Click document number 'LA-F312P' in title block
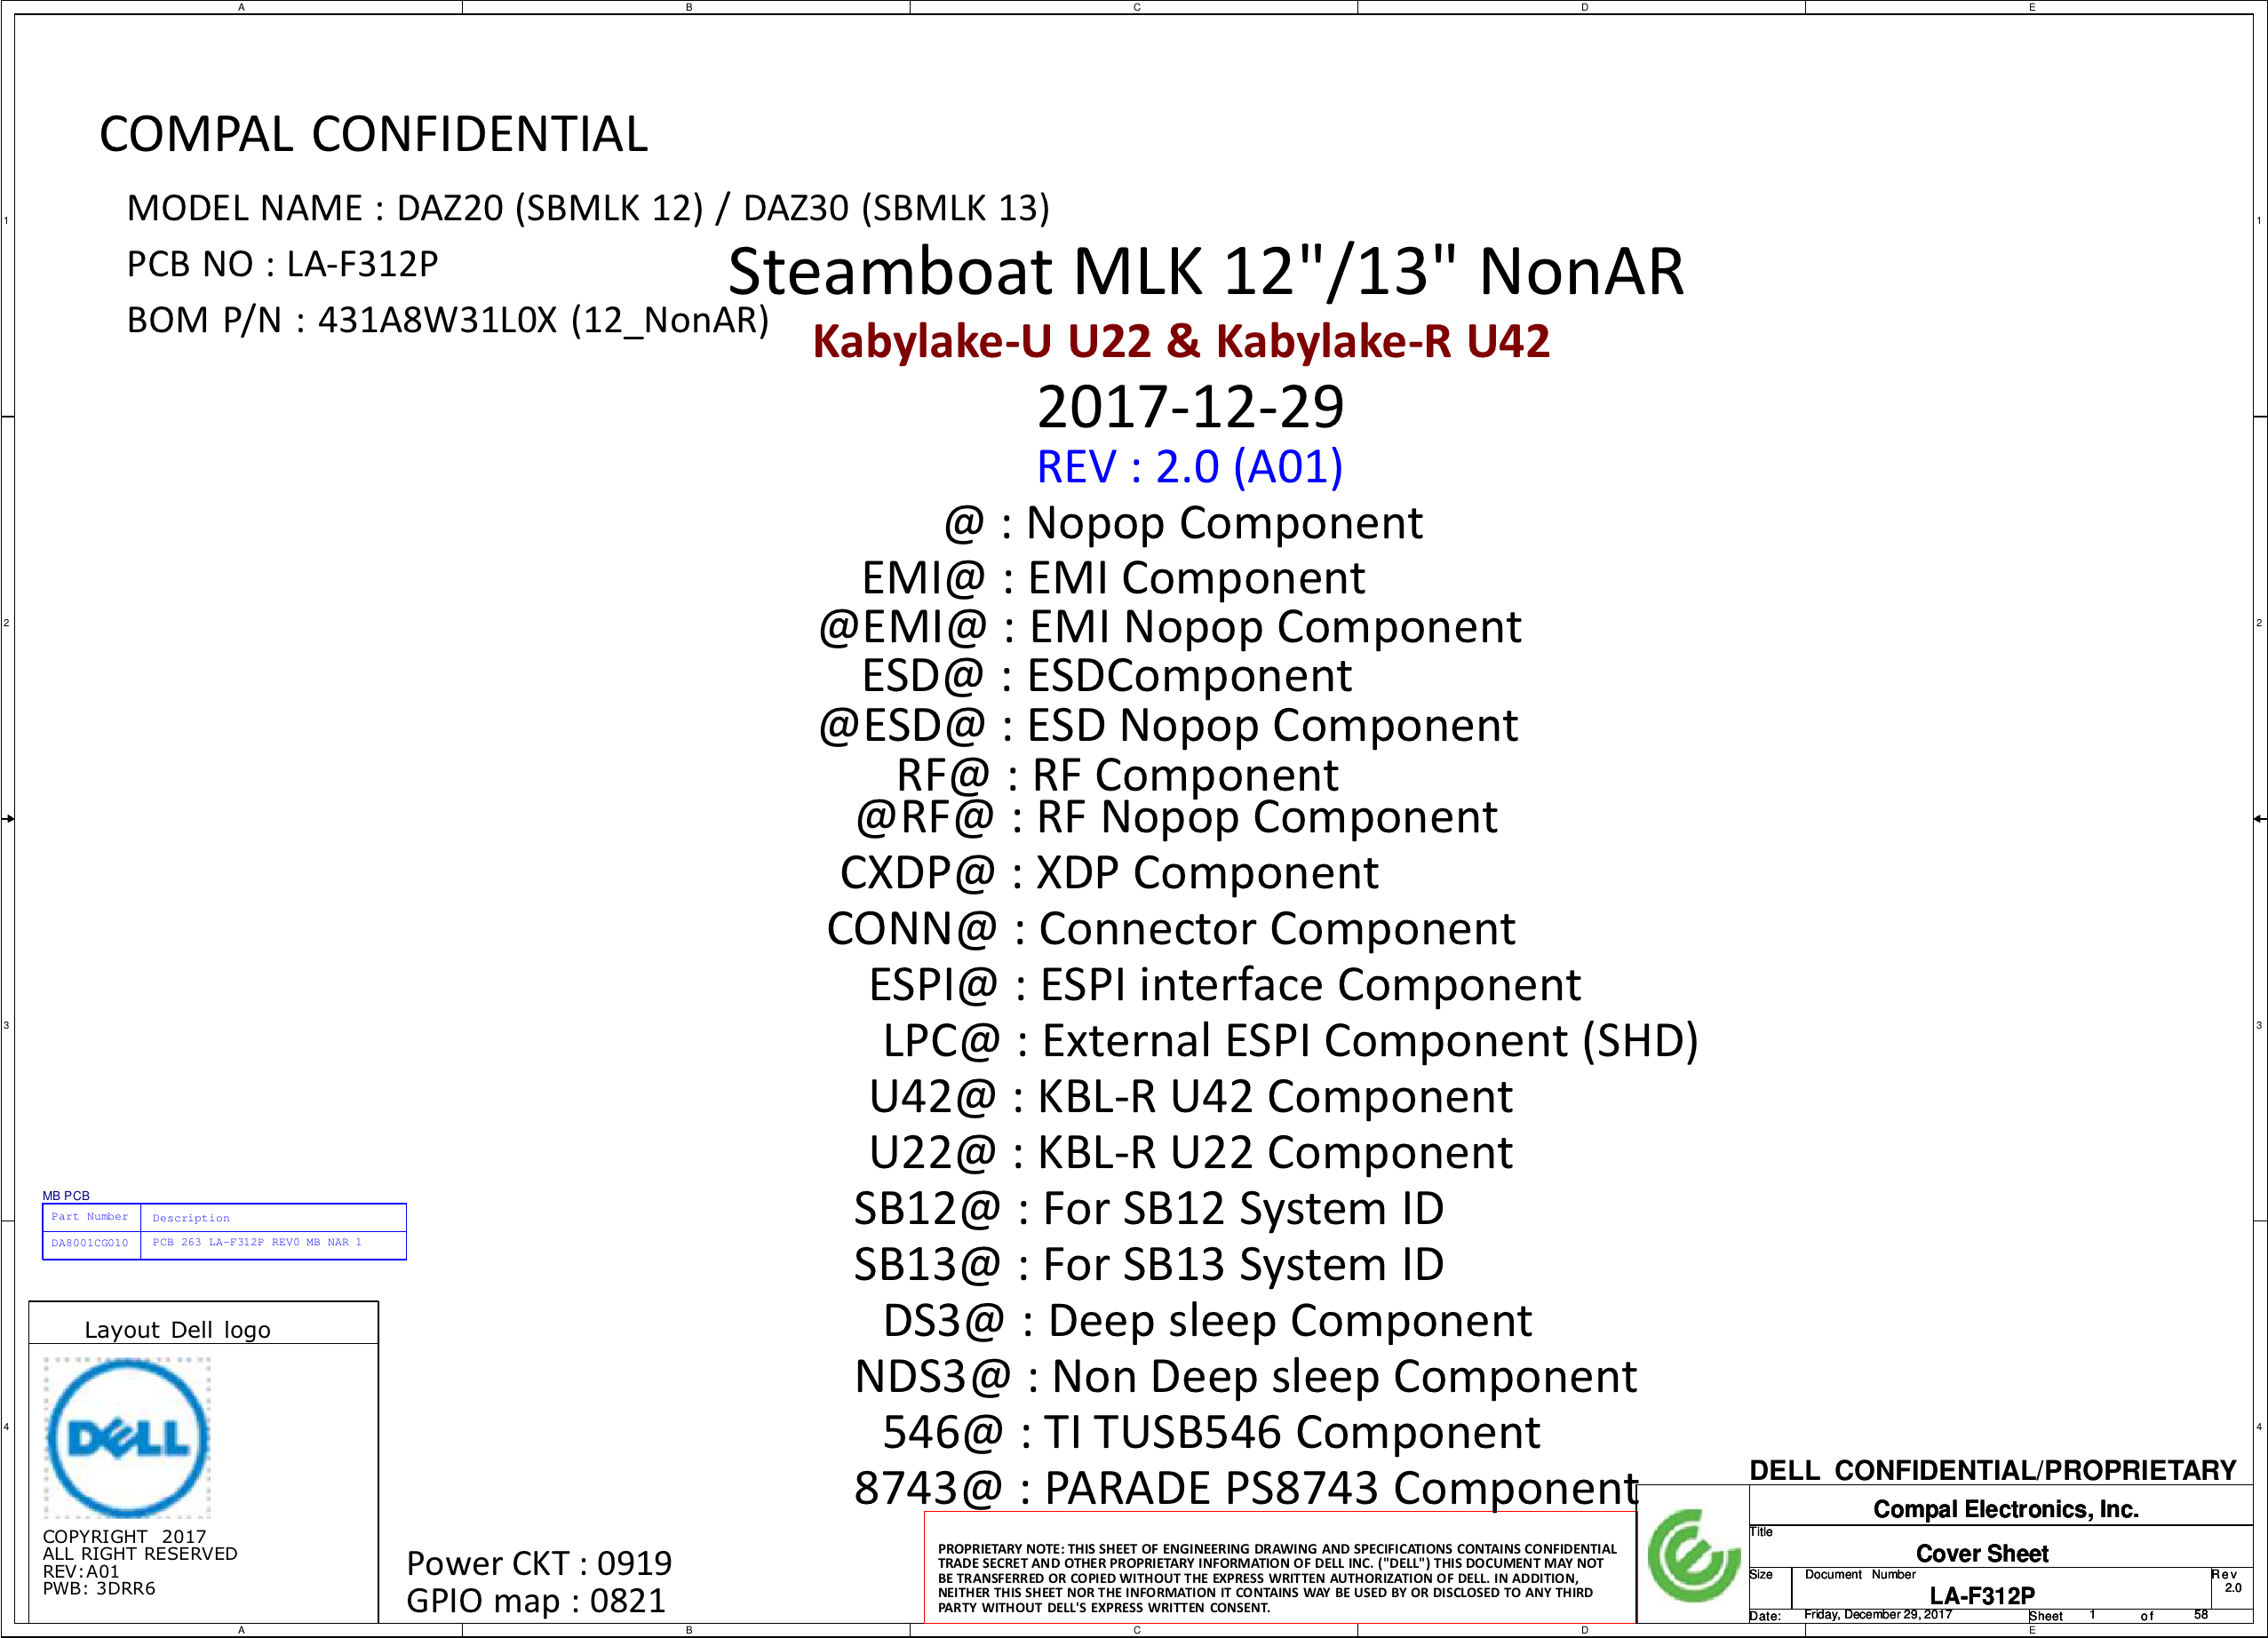 coord(1983,1596)
